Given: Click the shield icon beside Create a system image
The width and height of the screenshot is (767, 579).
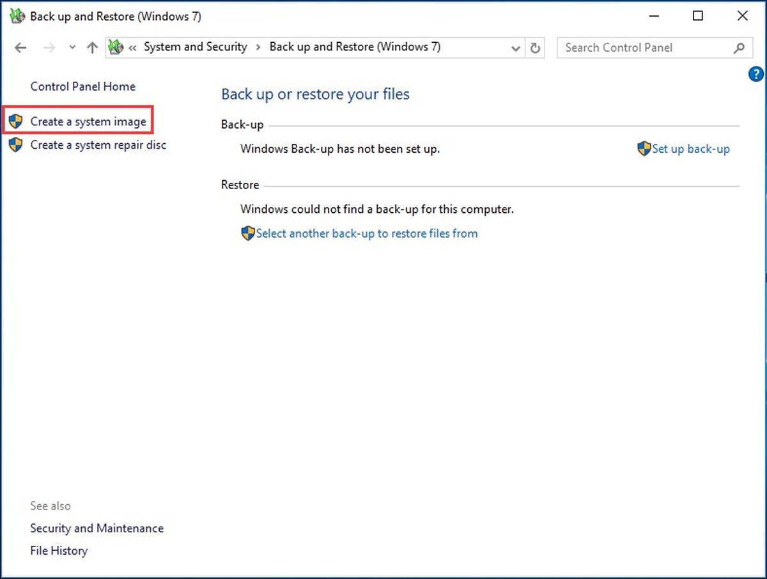Looking at the screenshot, I should coord(16,121).
